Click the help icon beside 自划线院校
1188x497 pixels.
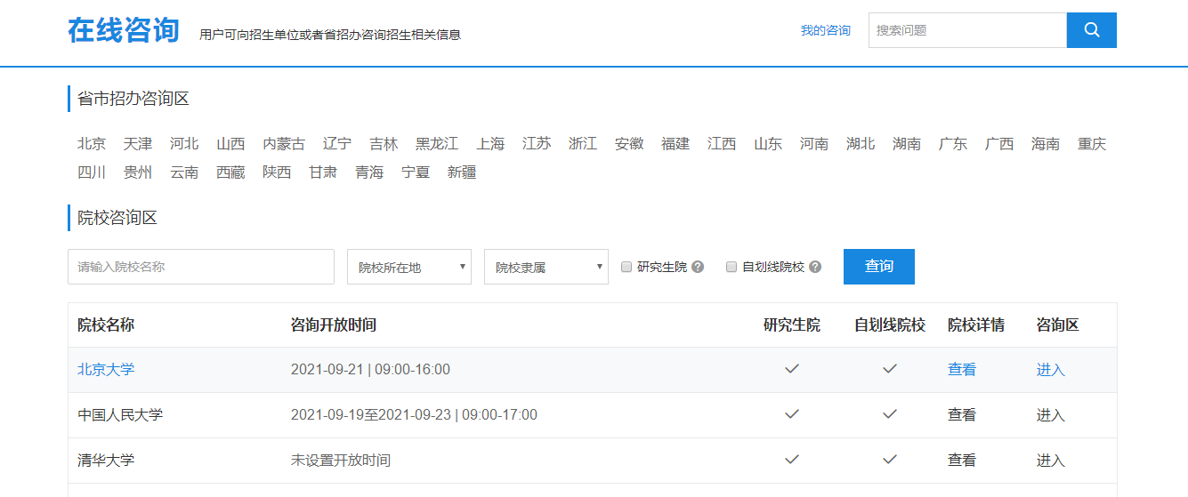pos(815,267)
